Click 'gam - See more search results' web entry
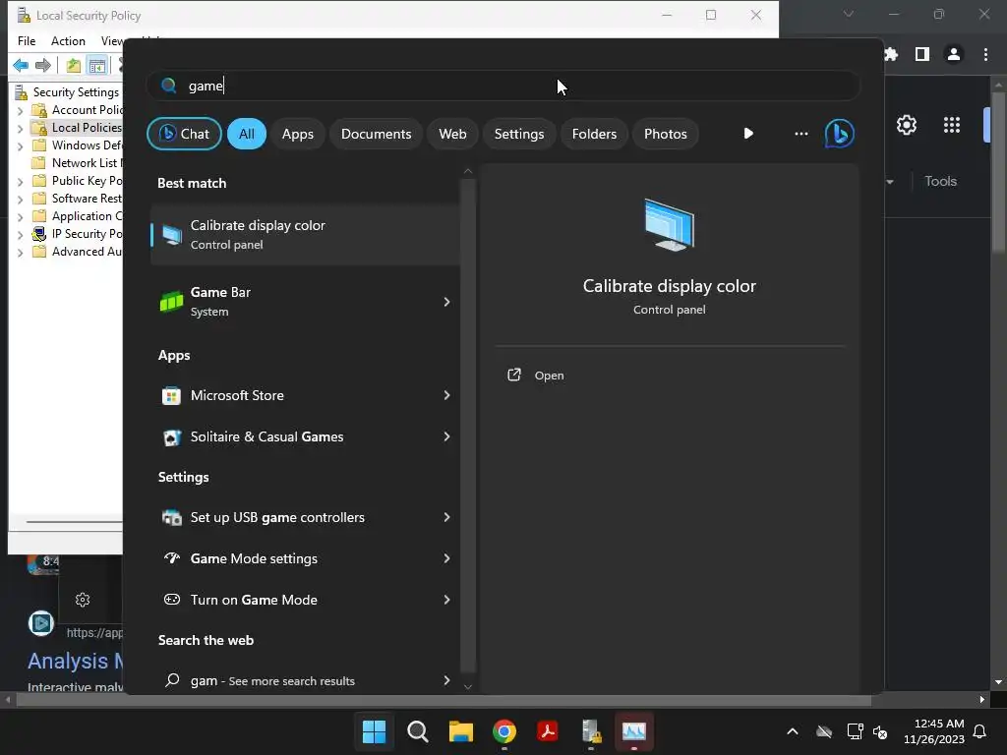Viewport: 1007px width, 755px height. tap(305, 680)
